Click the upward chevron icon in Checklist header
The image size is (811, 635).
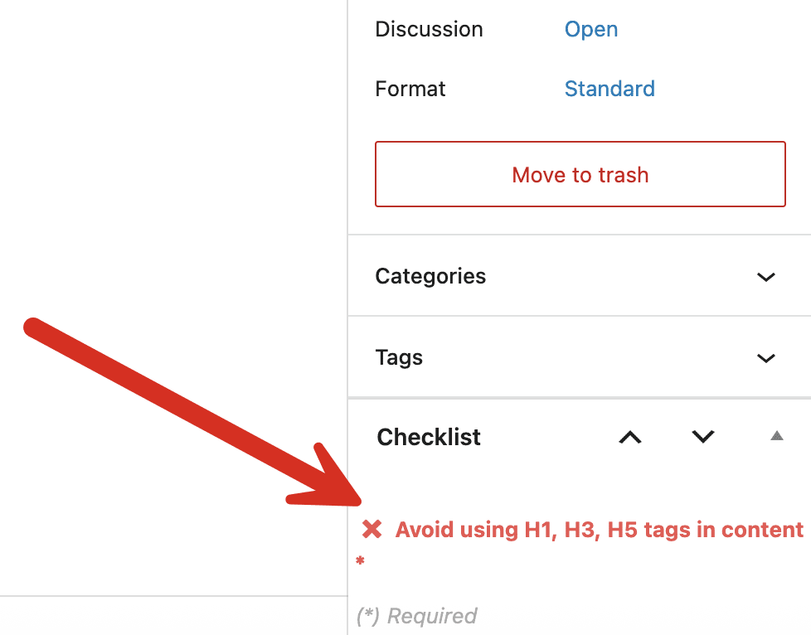(629, 438)
